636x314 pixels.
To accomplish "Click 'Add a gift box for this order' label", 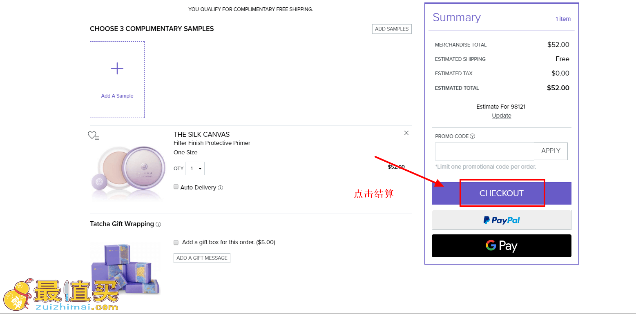I will pyautogui.click(x=229, y=242).
